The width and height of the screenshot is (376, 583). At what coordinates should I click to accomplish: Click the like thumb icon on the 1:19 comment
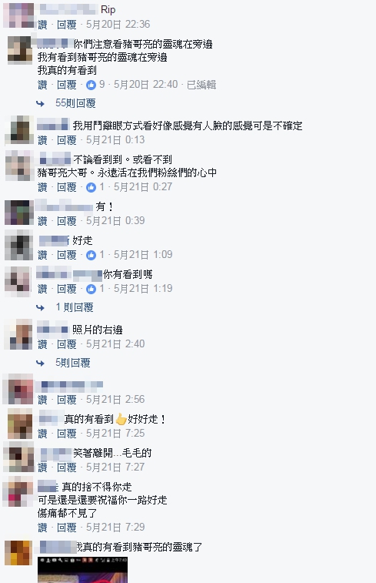coord(91,289)
